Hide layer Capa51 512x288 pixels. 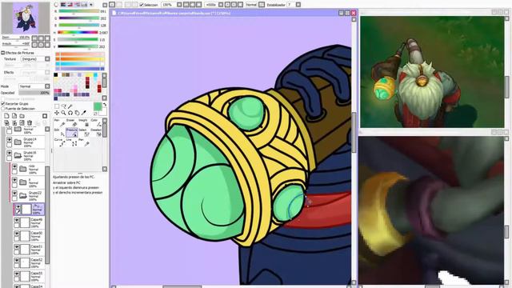[16, 247]
